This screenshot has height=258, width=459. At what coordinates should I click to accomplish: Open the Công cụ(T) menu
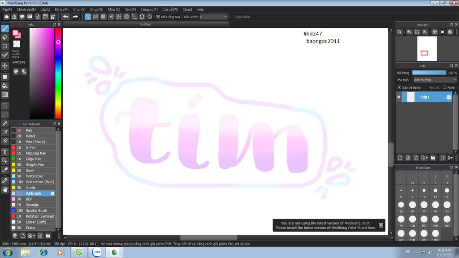[x=149, y=9]
